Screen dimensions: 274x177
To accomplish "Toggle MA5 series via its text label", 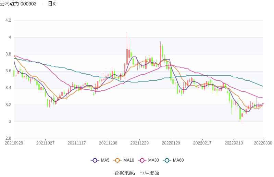I will click(x=105, y=160).
